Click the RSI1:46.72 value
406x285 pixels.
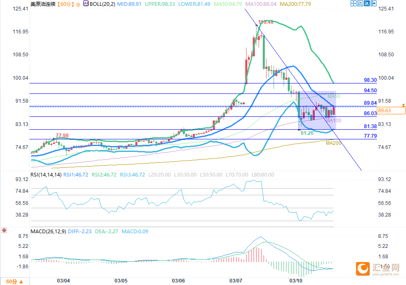76,175
